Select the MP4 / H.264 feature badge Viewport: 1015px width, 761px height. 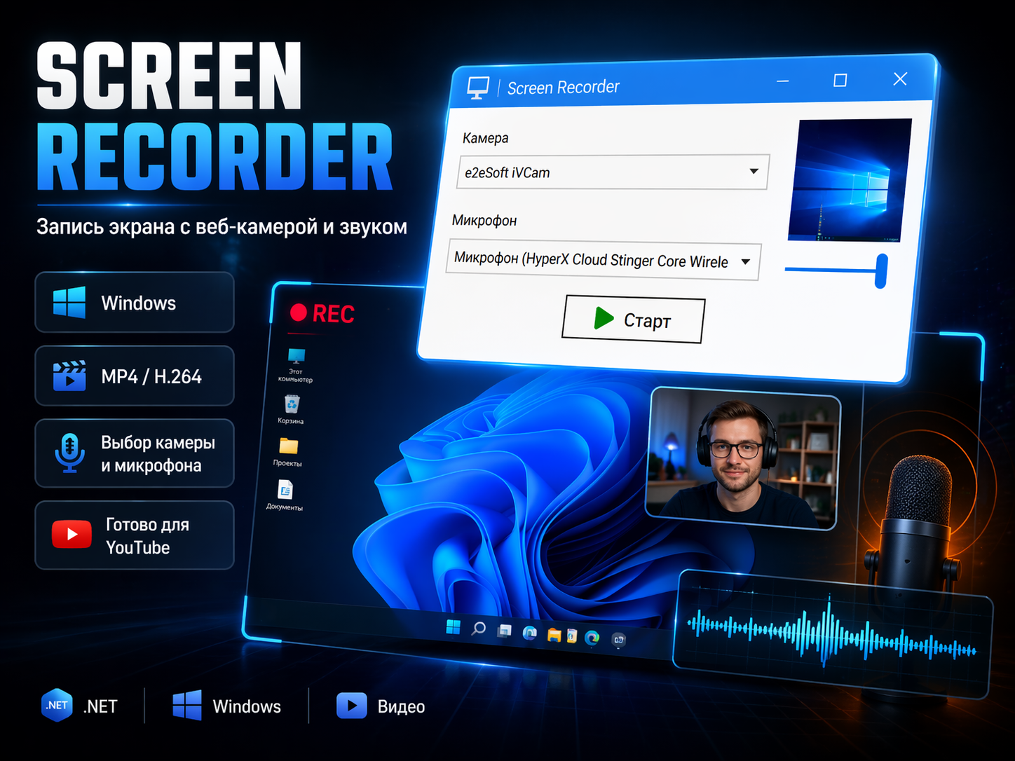(x=135, y=376)
